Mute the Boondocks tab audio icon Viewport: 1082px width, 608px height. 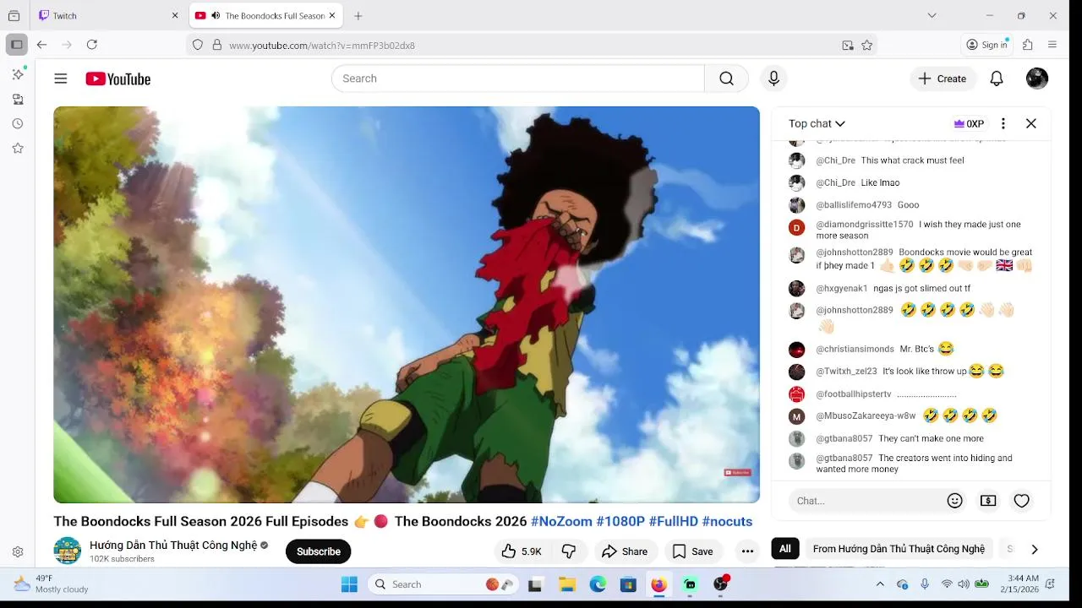click(216, 15)
